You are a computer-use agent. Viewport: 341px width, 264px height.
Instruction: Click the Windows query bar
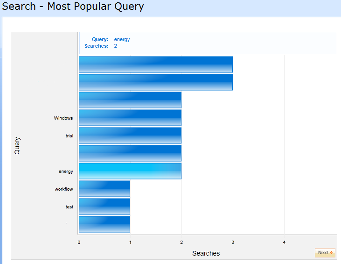pos(130,118)
